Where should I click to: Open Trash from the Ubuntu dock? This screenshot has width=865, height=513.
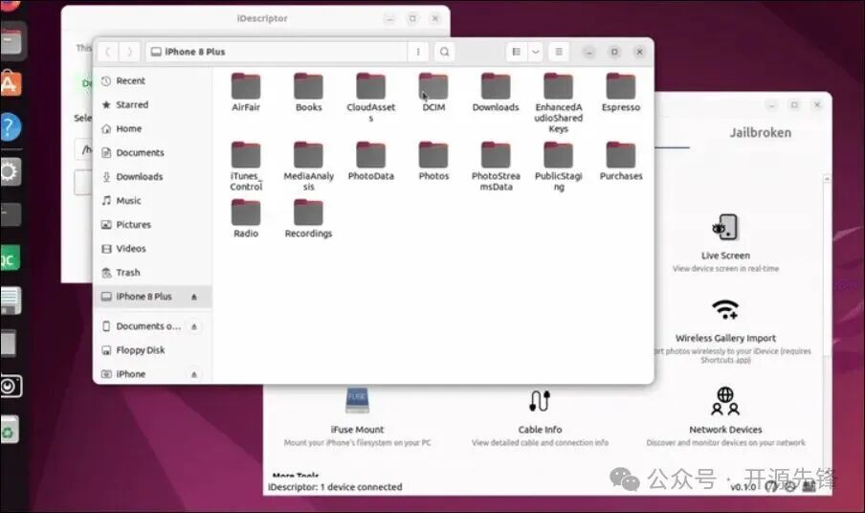click(10, 431)
